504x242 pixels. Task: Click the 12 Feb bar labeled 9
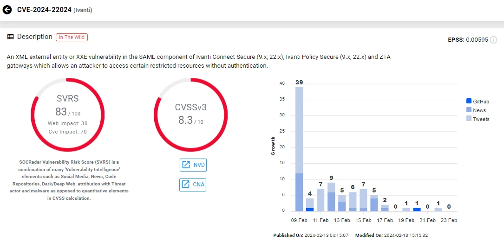click(331, 197)
